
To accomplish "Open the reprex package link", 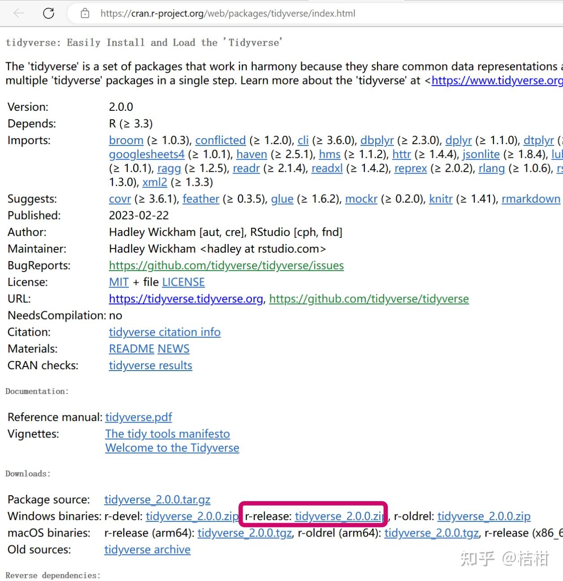I will click(411, 168).
